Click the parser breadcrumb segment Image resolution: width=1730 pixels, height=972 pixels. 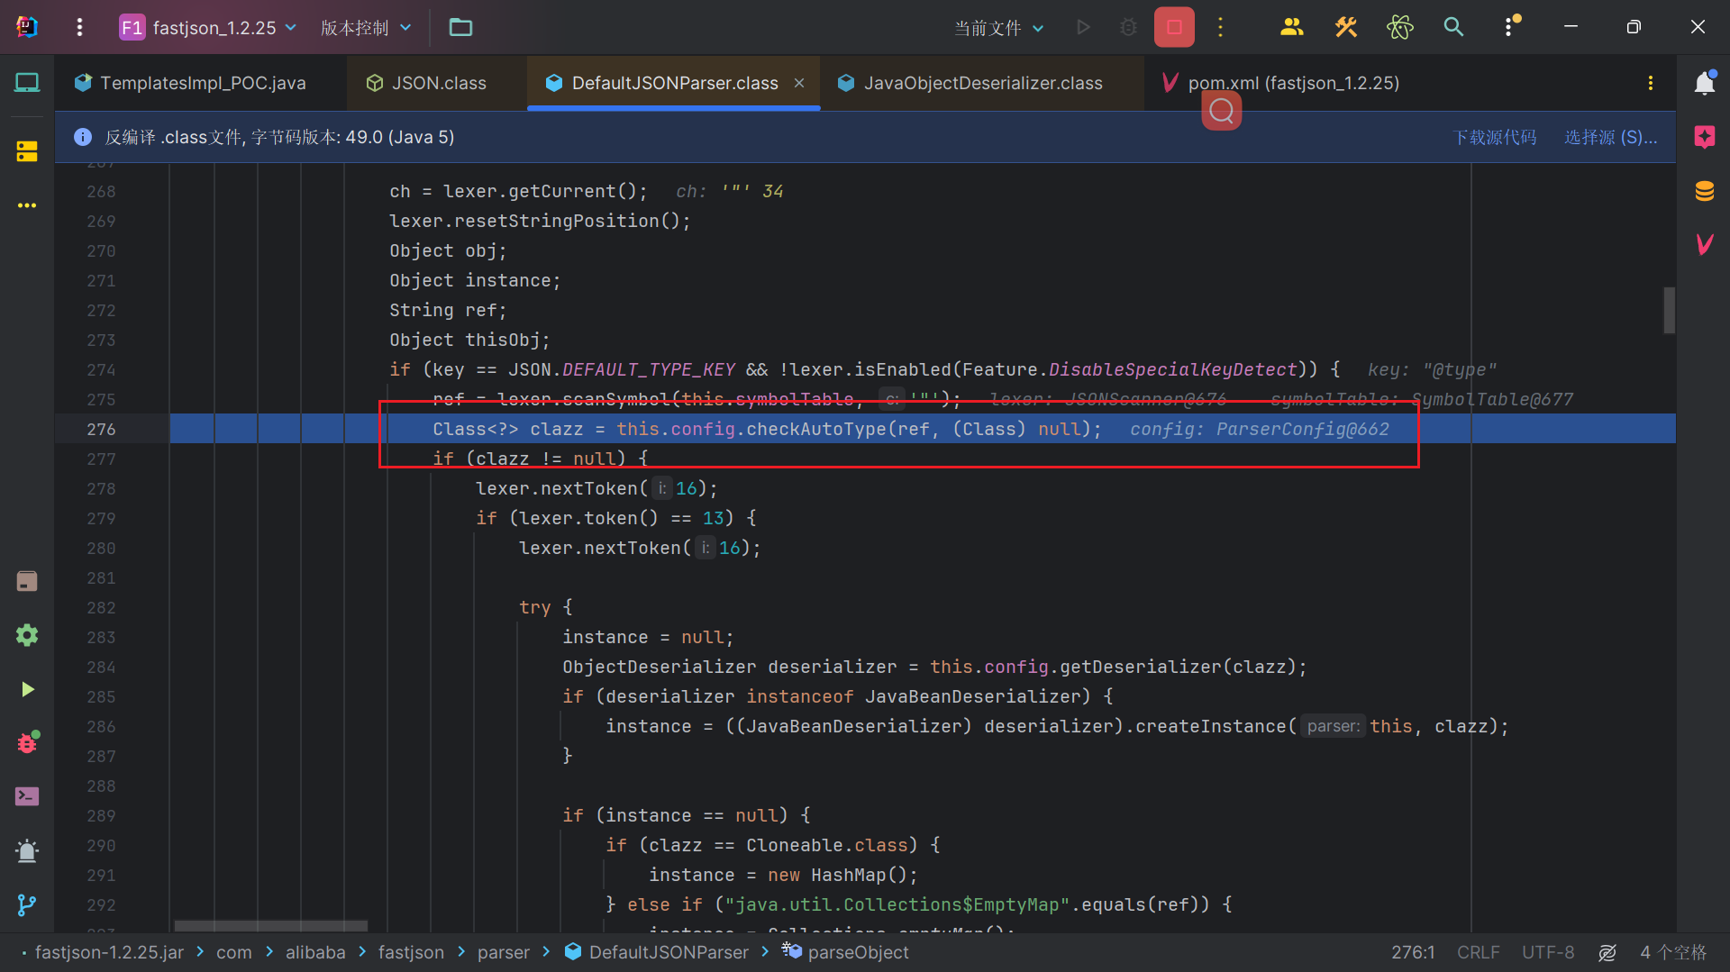(504, 952)
